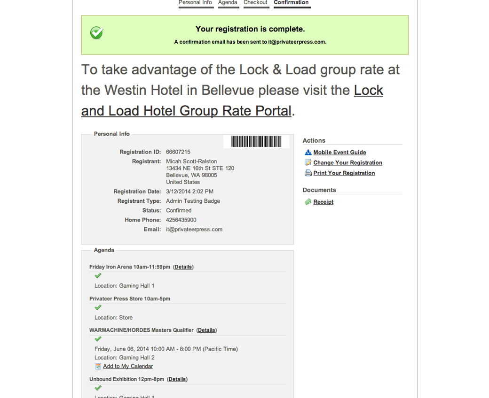
Task: Click the Change Your Registration link
Action: point(347,163)
